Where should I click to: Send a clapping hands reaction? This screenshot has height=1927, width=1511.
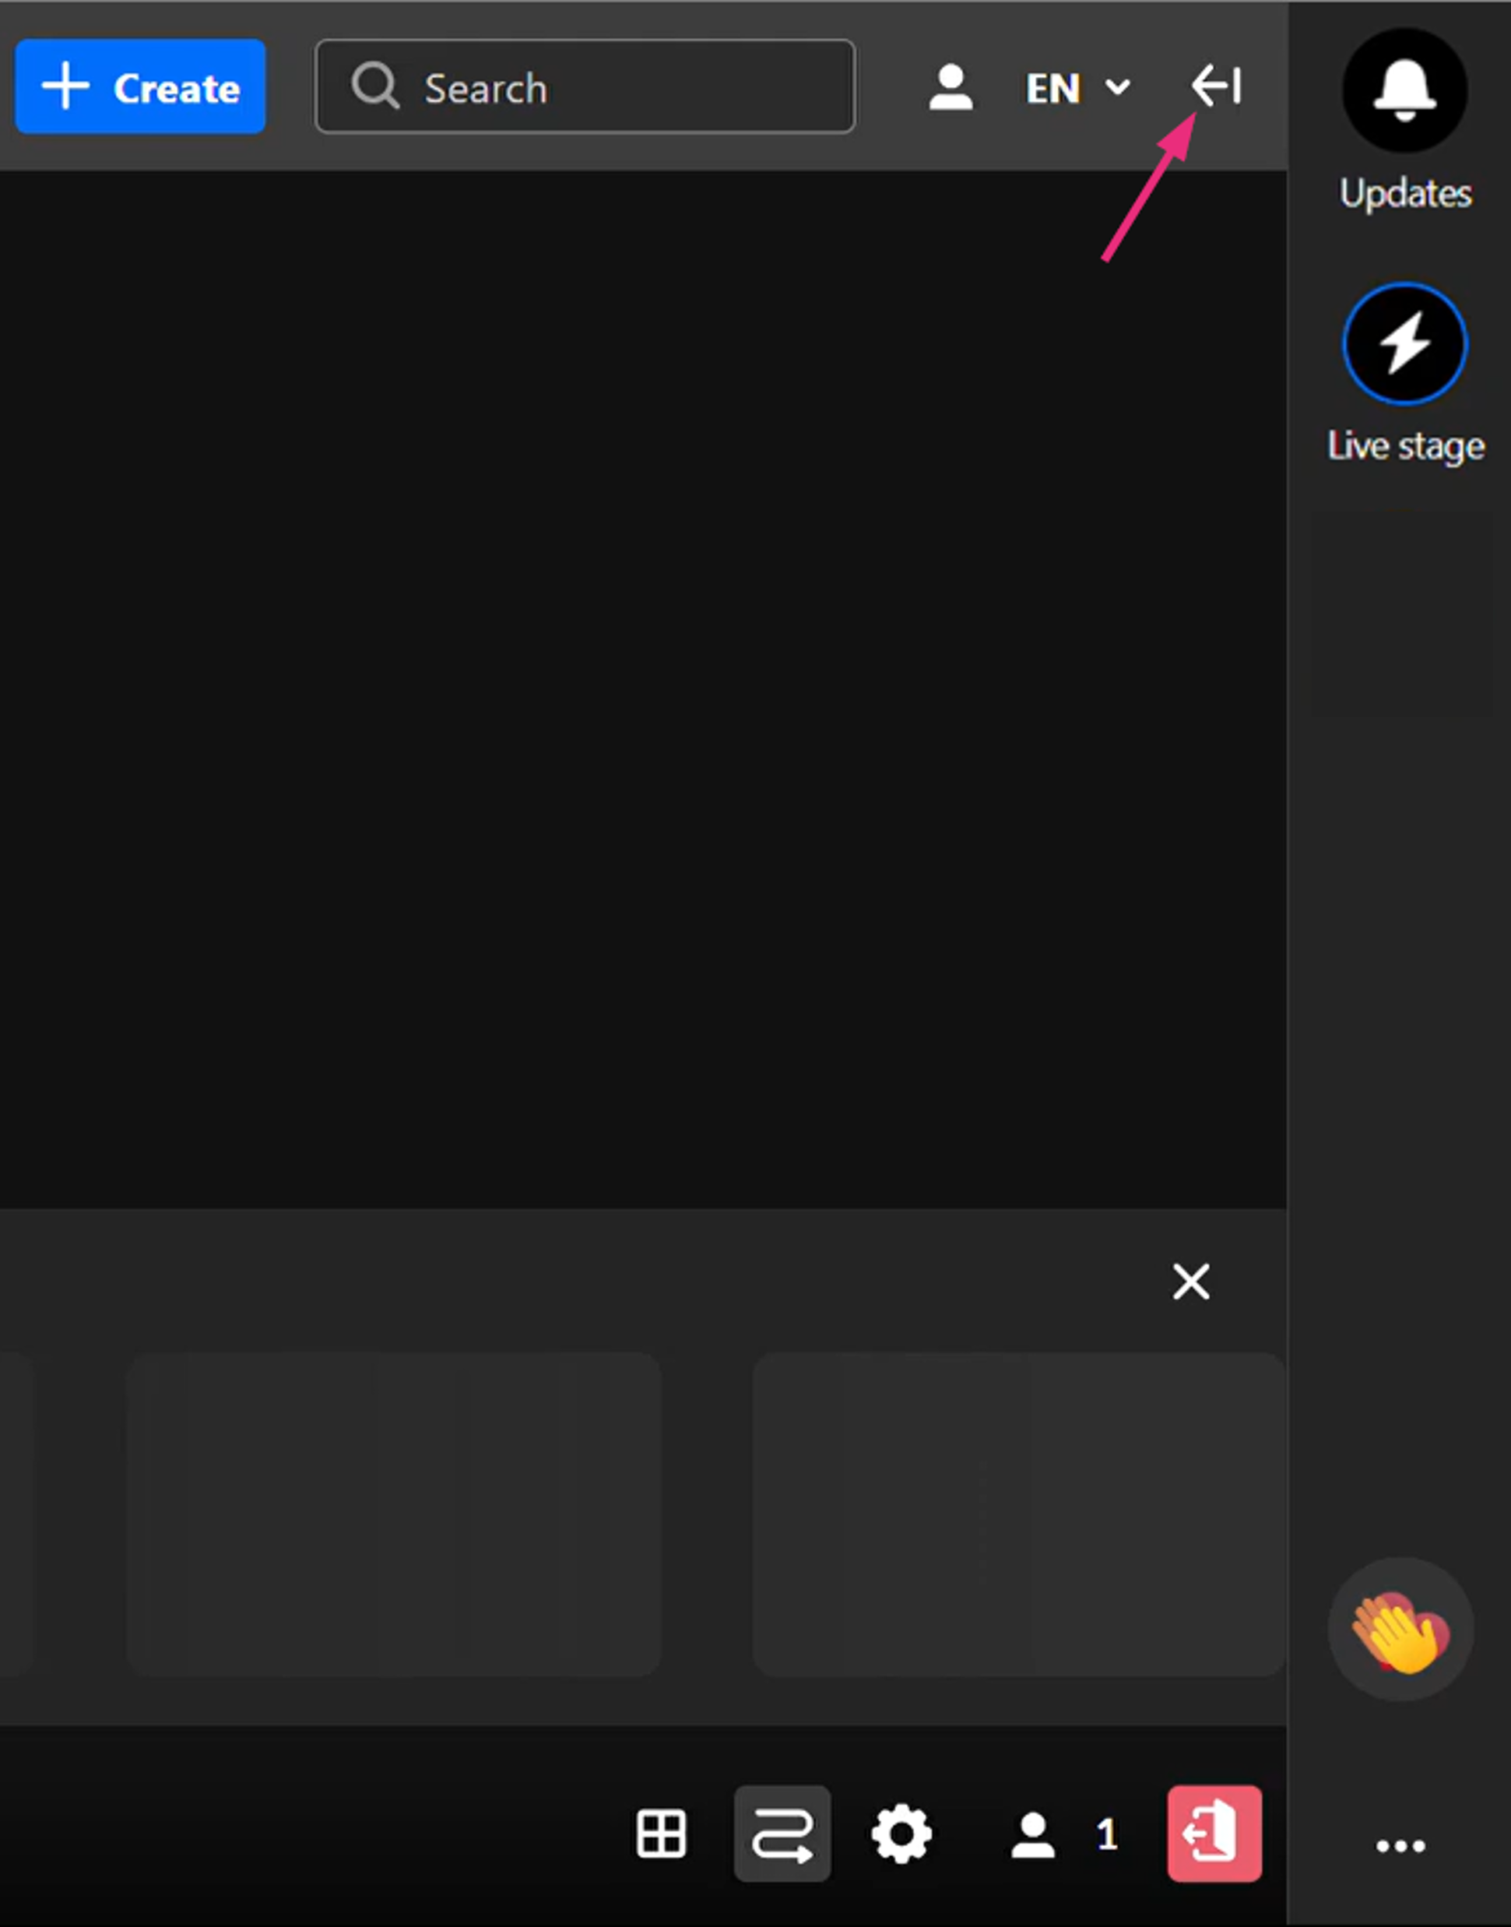coord(1400,1630)
